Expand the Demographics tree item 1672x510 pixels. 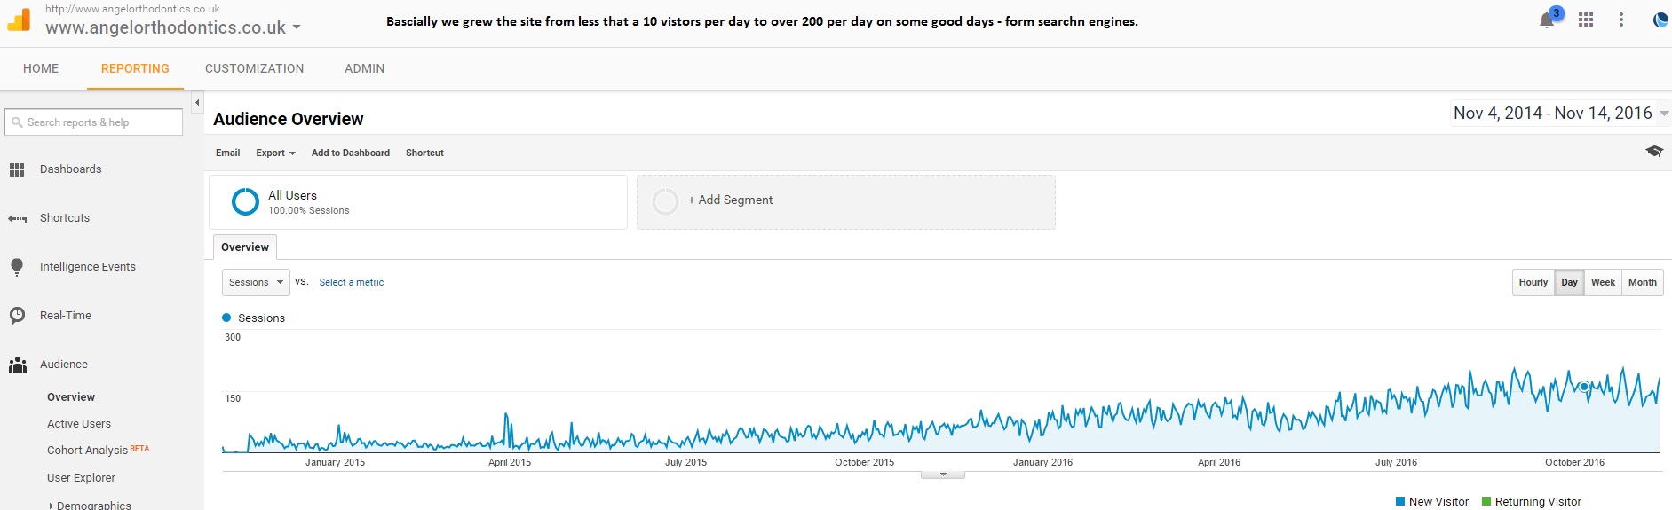click(52, 506)
